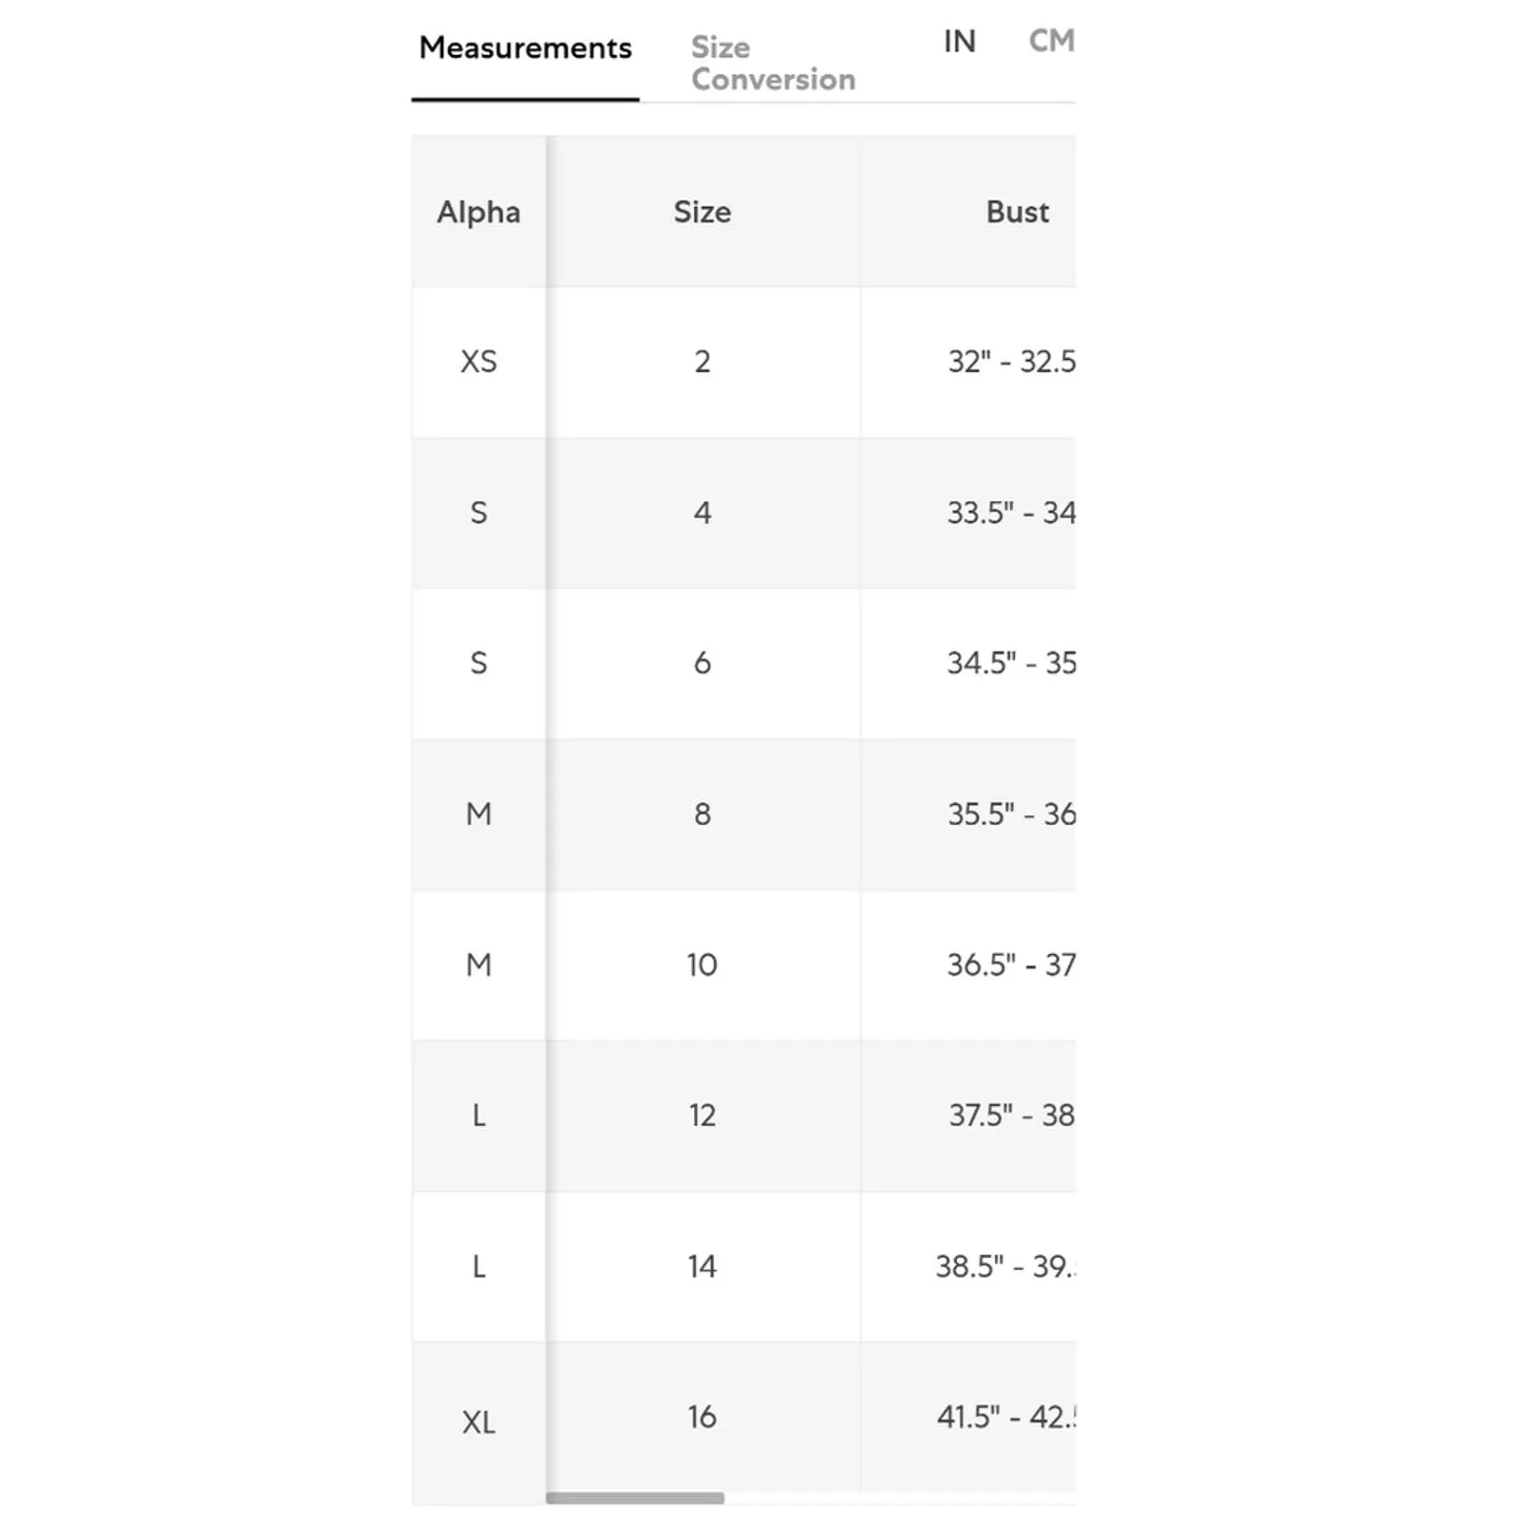Click the size 2 cell
The height and width of the screenshot is (1519, 1519).
(703, 362)
